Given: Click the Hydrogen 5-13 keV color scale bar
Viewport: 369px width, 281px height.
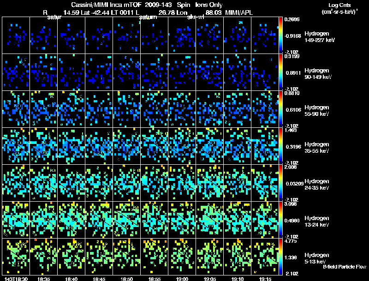Looking at the screenshot, I should tap(280, 257).
